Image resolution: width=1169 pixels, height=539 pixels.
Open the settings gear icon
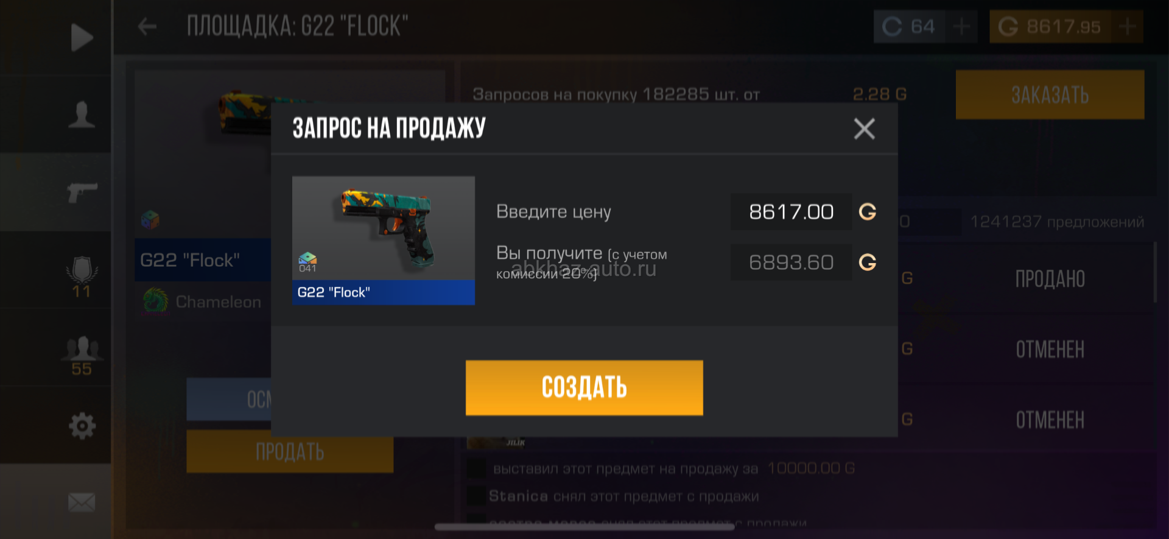pos(82,426)
